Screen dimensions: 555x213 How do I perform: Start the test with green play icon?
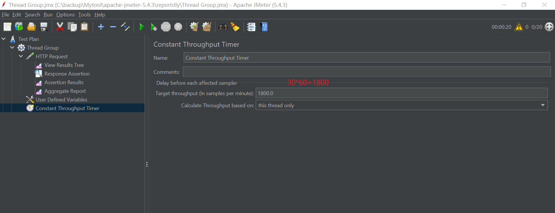pyautogui.click(x=142, y=27)
